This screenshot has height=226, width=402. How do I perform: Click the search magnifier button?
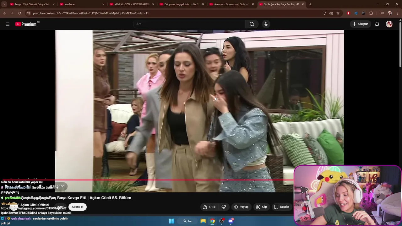252,24
